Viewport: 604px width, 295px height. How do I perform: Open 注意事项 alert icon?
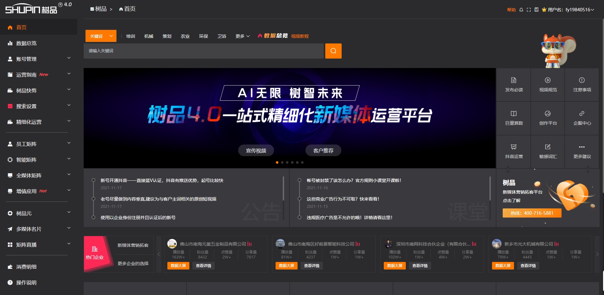point(582,80)
